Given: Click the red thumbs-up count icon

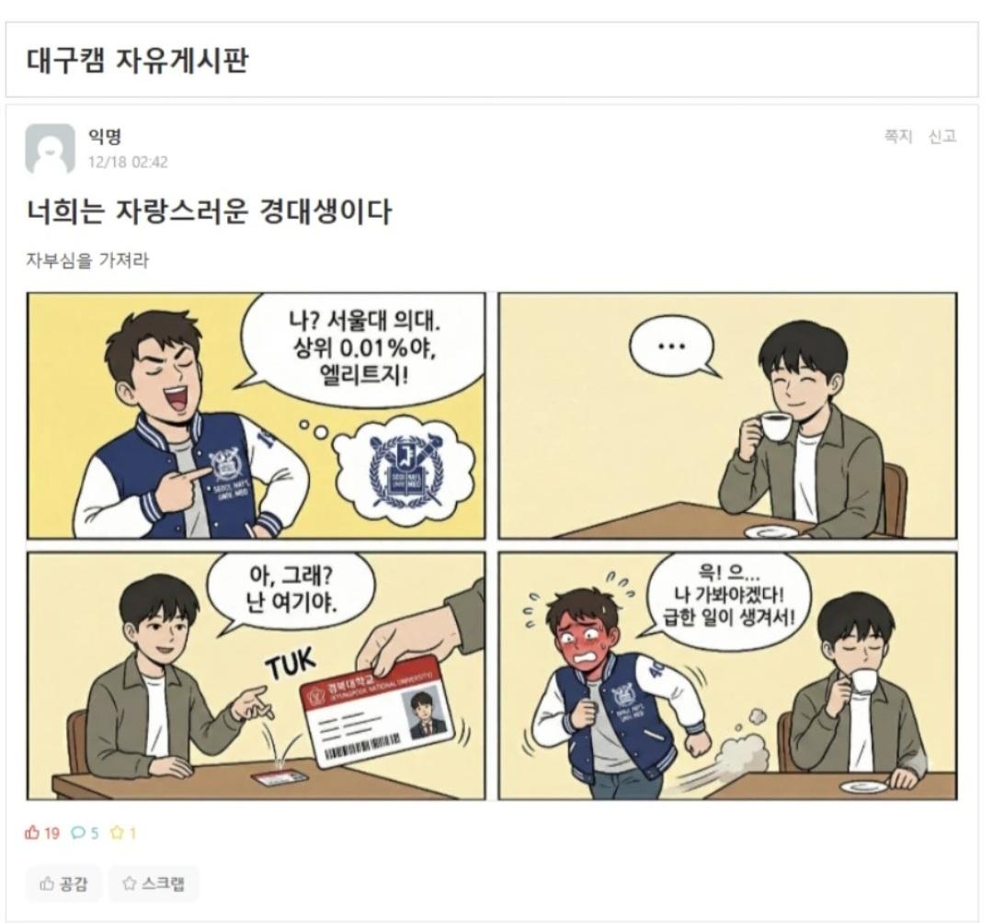Looking at the screenshot, I should coord(31,833).
